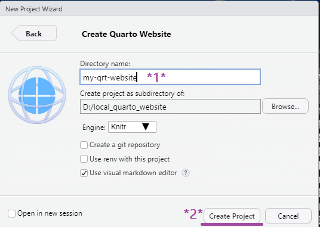Click the Back arrow button

point(34,33)
